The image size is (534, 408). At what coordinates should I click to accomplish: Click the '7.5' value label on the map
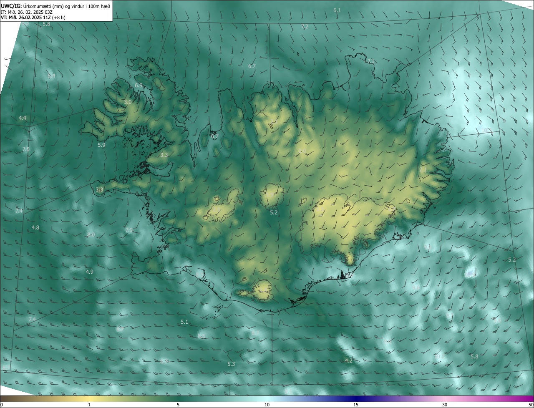tap(26, 149)
